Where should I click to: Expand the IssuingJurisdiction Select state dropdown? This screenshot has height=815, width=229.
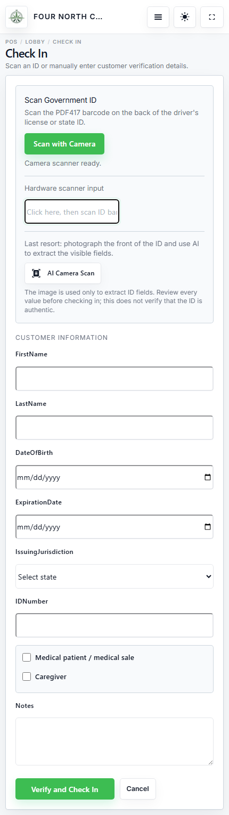click(114, 576)
